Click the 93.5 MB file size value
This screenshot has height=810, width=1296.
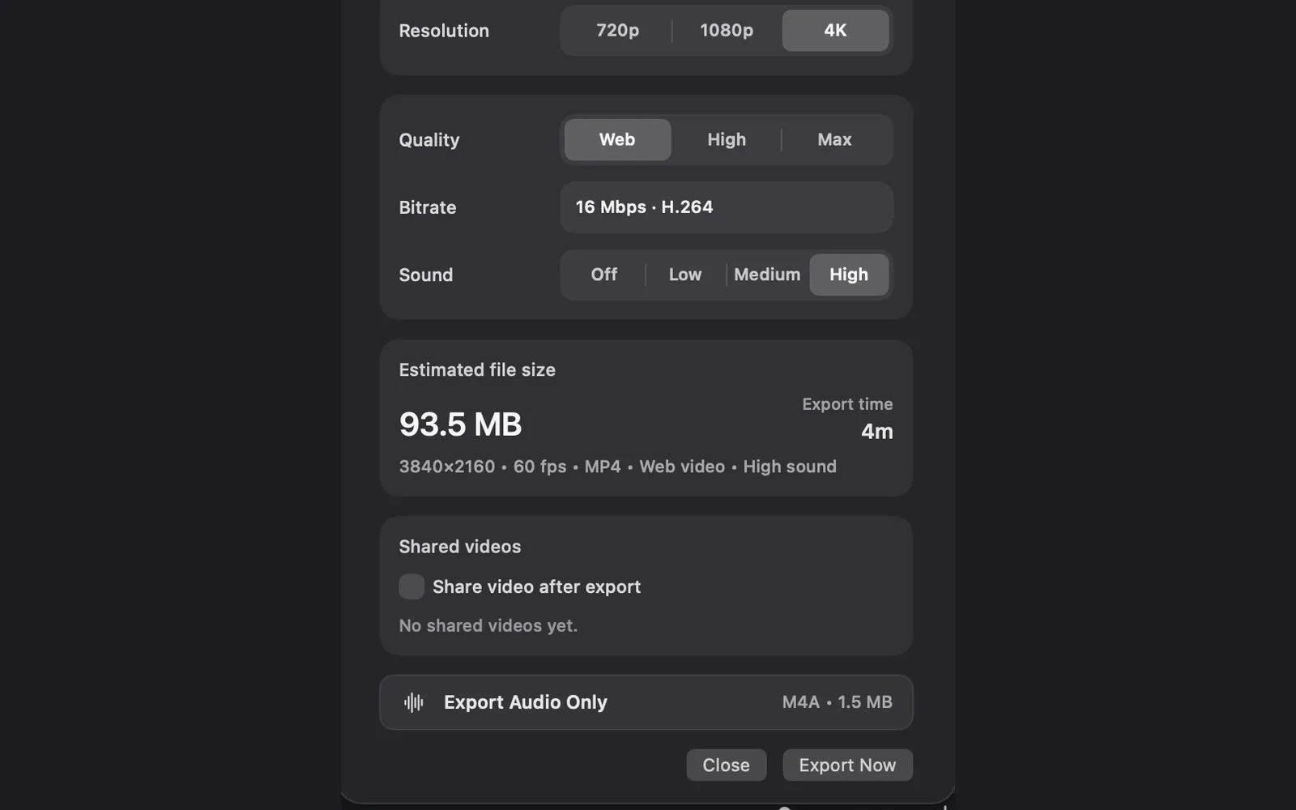pos(460,424)
